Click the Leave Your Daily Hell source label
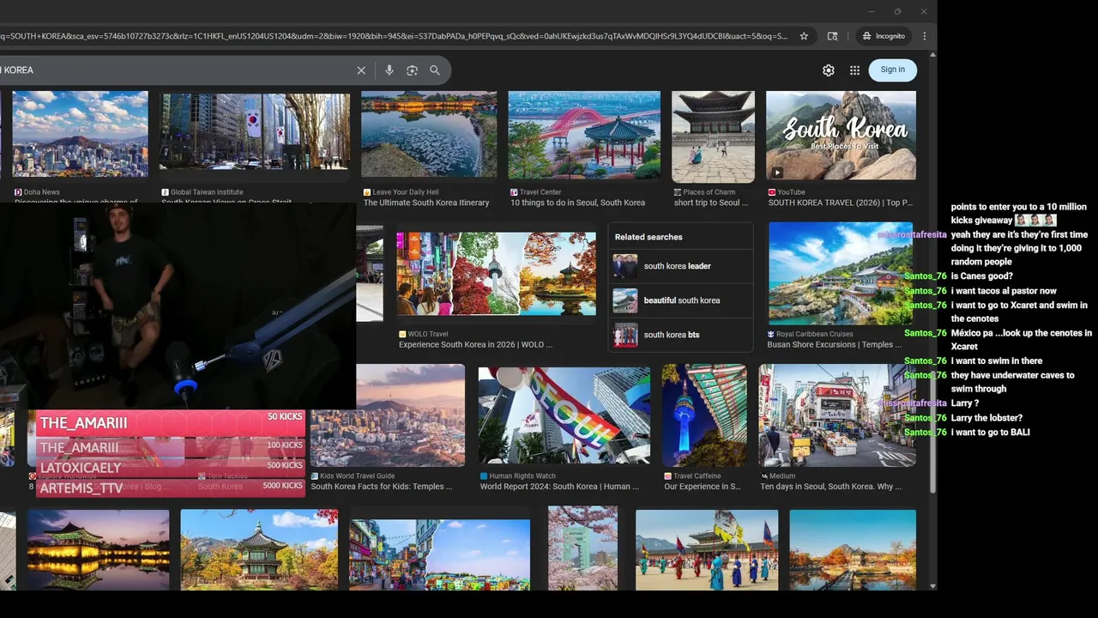This screenshot has width=1098, height=618. [x=401, y=192]
